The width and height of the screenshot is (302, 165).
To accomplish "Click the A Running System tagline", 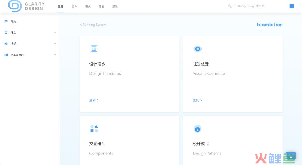I will coord(93,25).
